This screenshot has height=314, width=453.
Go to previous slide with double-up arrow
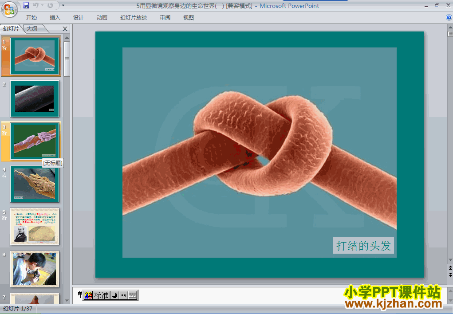(450, 268)
